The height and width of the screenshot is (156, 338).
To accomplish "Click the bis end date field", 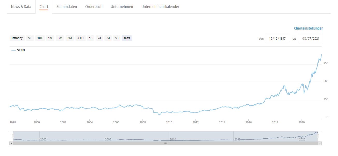I will tap(311, 38).
